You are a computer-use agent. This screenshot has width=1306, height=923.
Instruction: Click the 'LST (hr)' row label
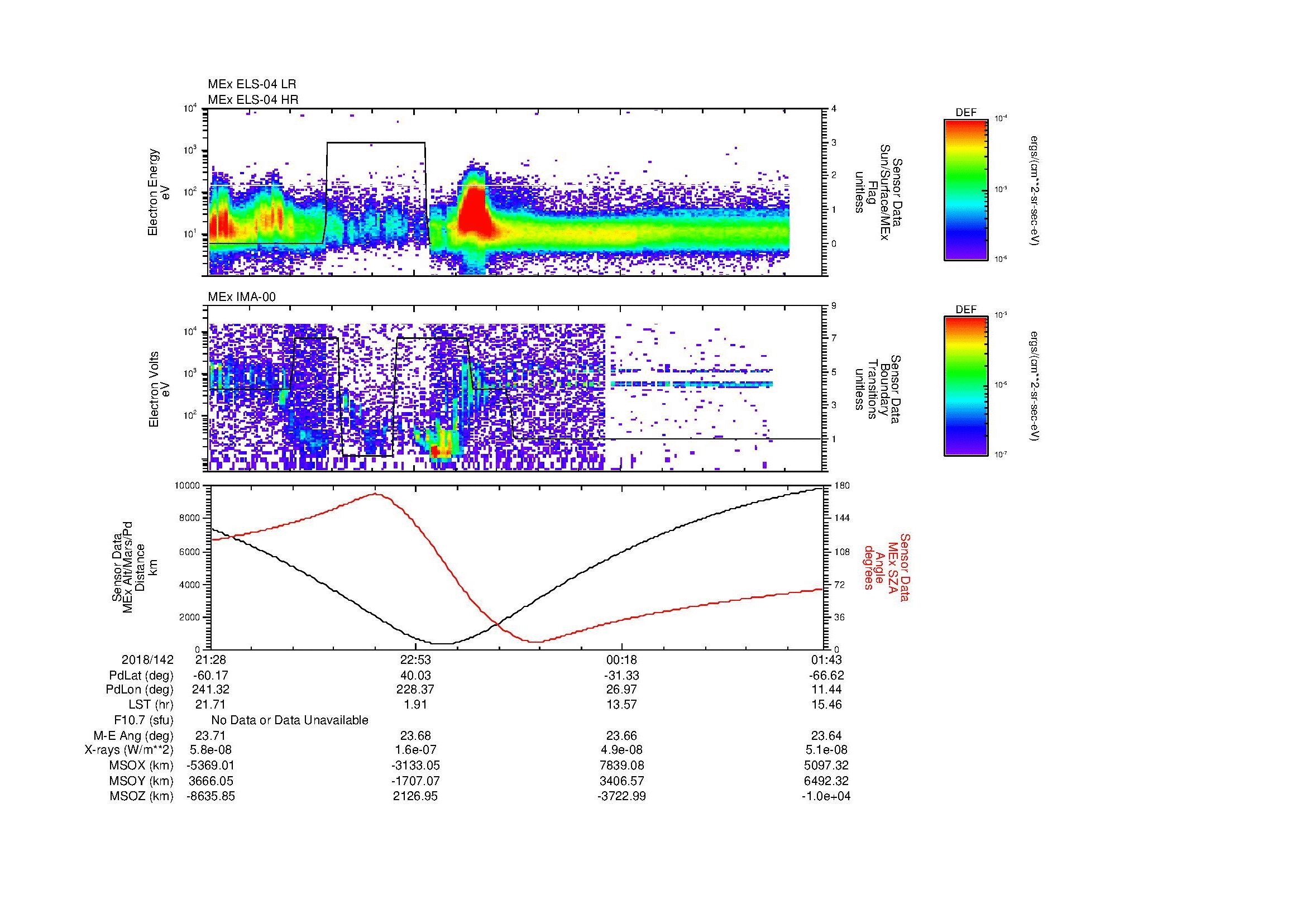point(150,704)
